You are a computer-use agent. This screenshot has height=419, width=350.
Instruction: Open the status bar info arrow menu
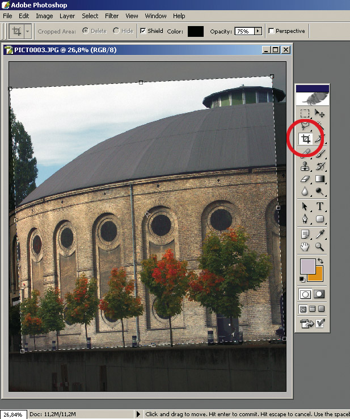(x=138, y=414)
